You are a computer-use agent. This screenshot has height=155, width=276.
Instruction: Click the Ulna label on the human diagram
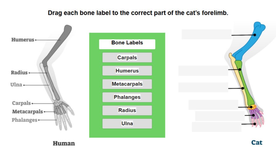point(17,84)
